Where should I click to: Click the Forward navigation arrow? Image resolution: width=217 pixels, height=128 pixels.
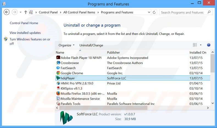[x=15, y=12]
